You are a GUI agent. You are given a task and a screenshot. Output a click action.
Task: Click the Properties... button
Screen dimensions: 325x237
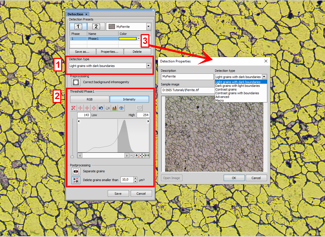(x=110, y=52)
